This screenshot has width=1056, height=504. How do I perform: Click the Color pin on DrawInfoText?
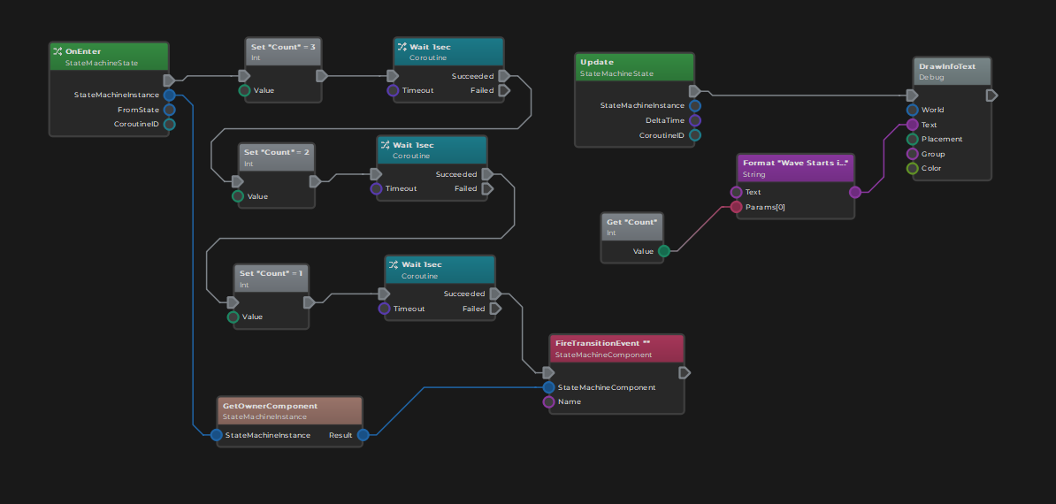click(912, 168)
